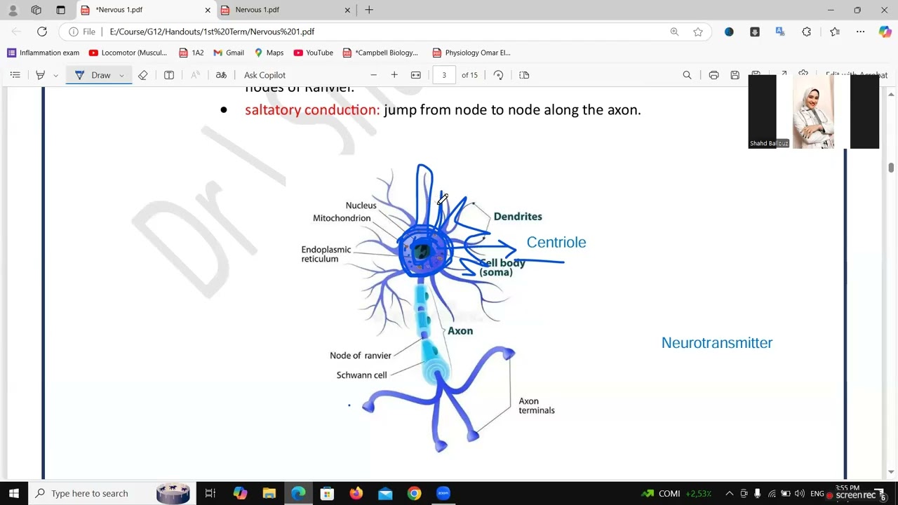898x505 pixels.
Task: Switch to the *Nervous 1.pdf tab
Action: click(x=146, y=10)
